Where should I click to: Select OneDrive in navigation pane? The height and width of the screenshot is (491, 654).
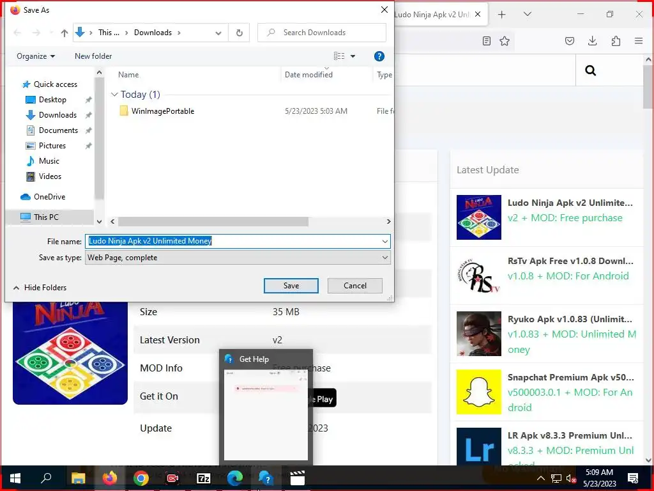[x=49, y=197]
